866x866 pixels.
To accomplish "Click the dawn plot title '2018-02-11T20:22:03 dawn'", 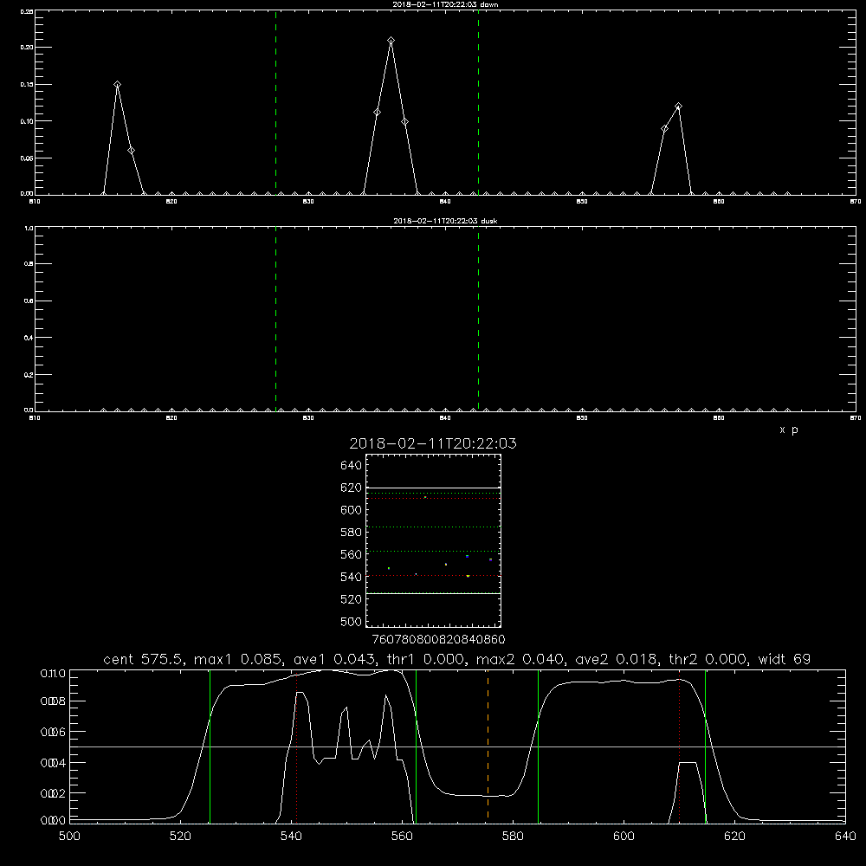I will (x=445, y=4).
